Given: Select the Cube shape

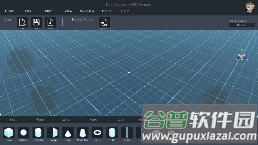Looking at the screenshot, I should pos(9,132).
